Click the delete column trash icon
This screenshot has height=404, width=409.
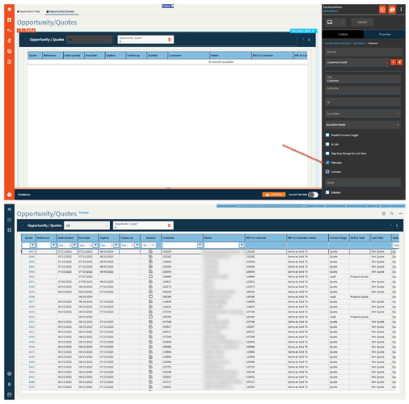pyautogui.click(x=400, y=62)
